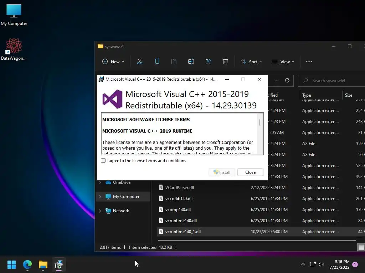Open the Sort dropdown menu
Viewport: 365px width, 273px height.
point(251,62)
